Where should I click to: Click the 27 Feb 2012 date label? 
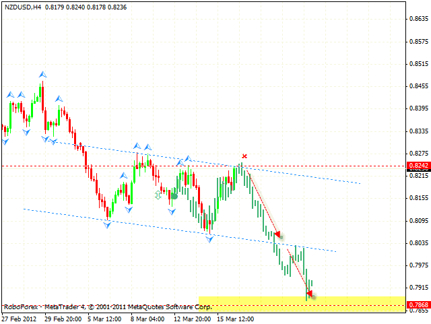click(20, 318)
